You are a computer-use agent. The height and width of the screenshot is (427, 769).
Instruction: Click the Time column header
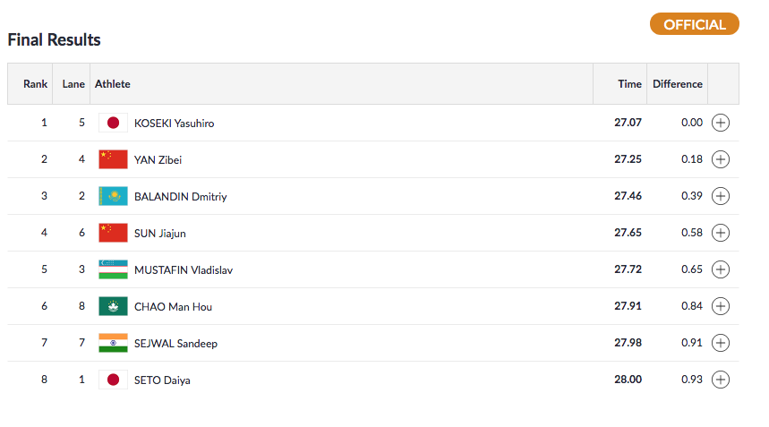click(629, 84)
